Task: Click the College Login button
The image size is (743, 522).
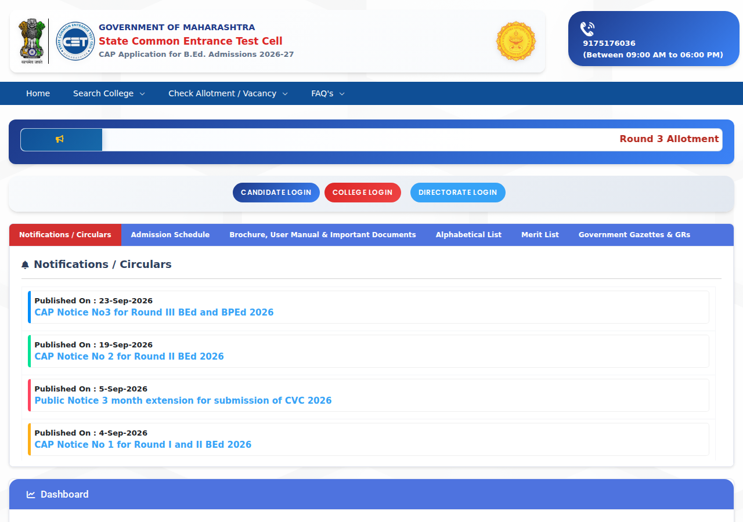Action: [x=363, y=193]
